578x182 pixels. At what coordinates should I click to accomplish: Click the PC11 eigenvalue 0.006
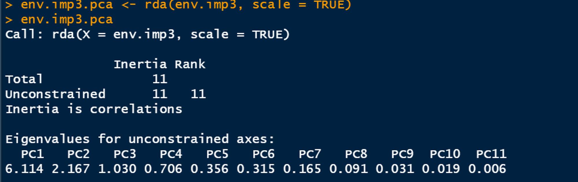(487, 169)
